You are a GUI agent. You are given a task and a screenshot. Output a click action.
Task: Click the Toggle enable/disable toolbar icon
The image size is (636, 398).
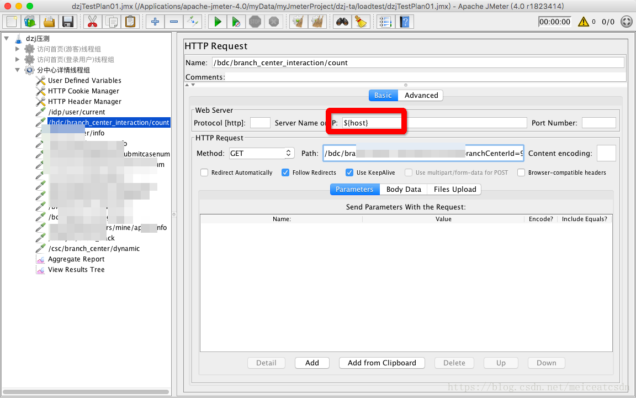pyautogui.click(x=192, y=22)
